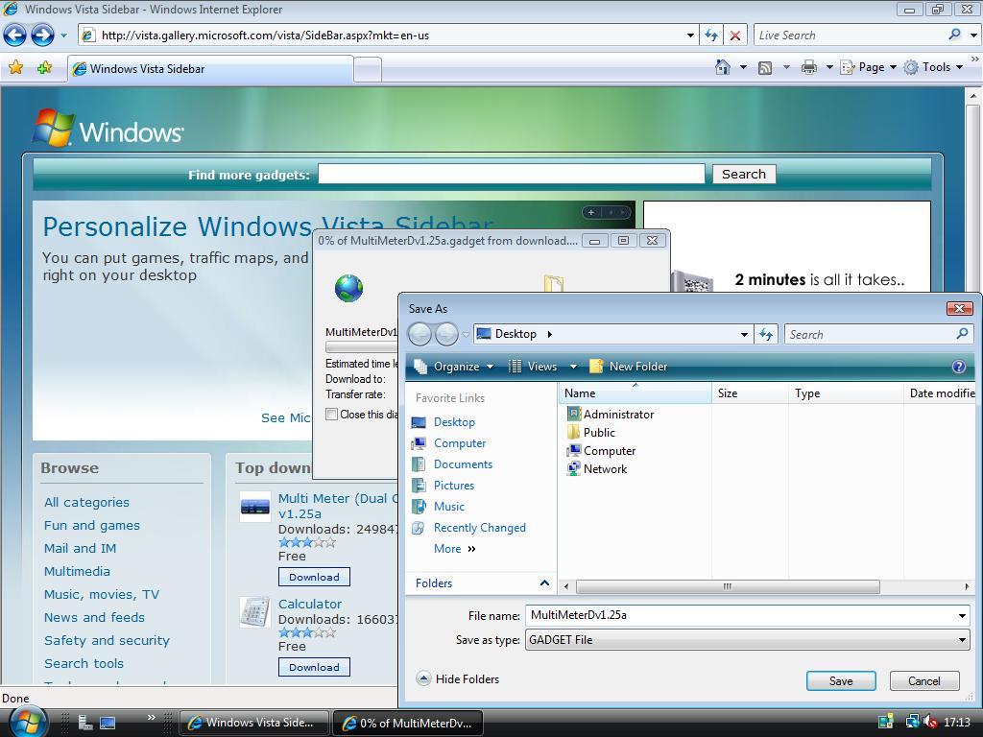Refresh the page in Internet Explorer
The image size is (983, 737).
[x=711, y=36]
